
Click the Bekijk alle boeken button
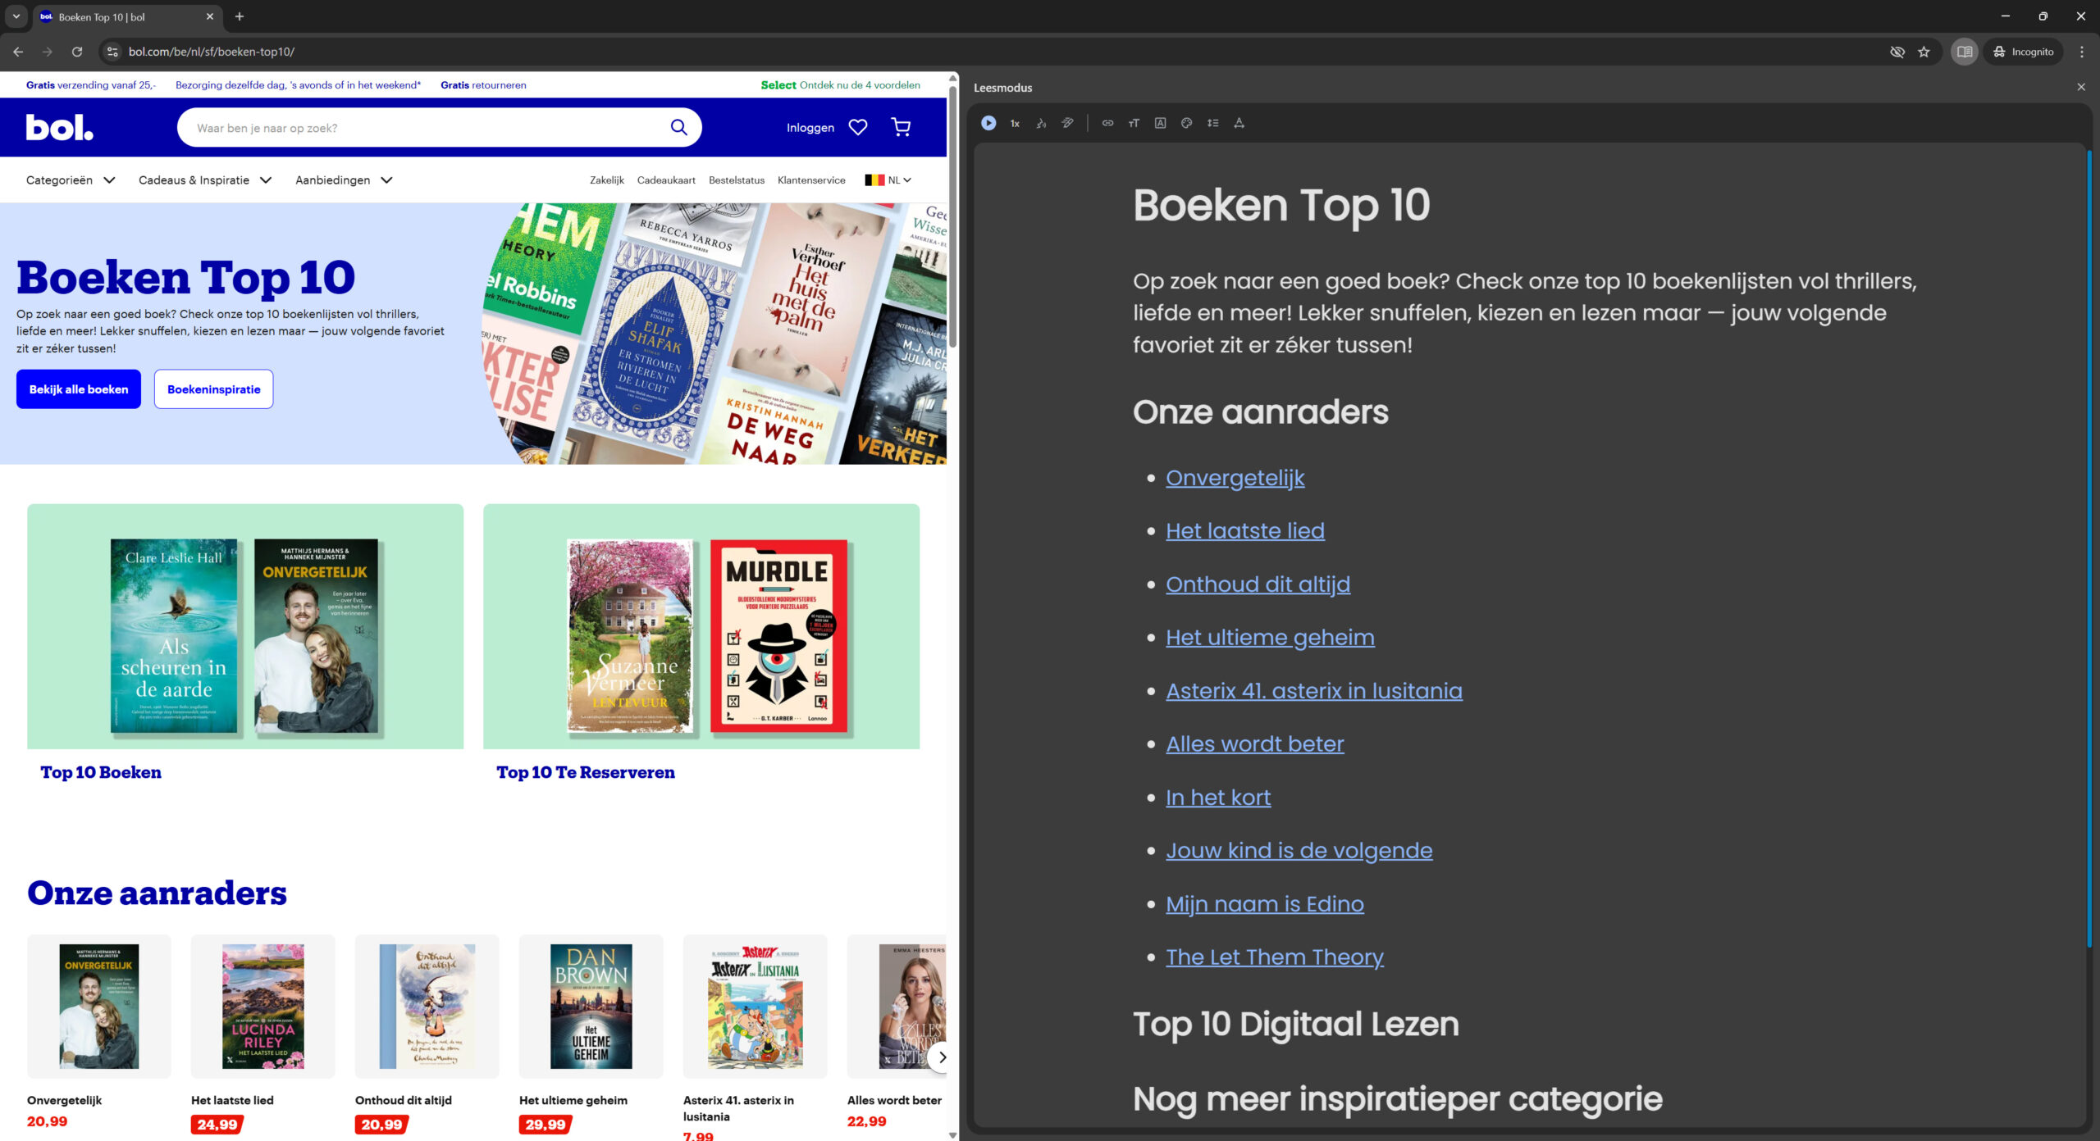[x=79, y=389]
